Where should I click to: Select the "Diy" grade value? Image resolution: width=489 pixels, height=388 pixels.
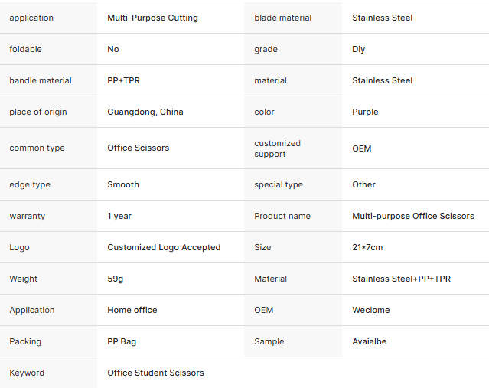(359, 49)
